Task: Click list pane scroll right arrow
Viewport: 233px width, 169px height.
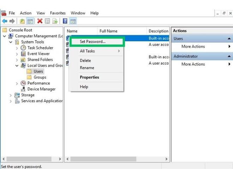Action: click(166, 159)
